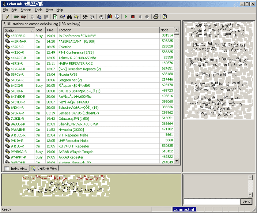Click the red broken-chain Disconnect icon

point(23,17)
